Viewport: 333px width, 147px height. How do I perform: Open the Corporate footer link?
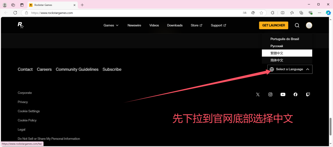point(25,93)
